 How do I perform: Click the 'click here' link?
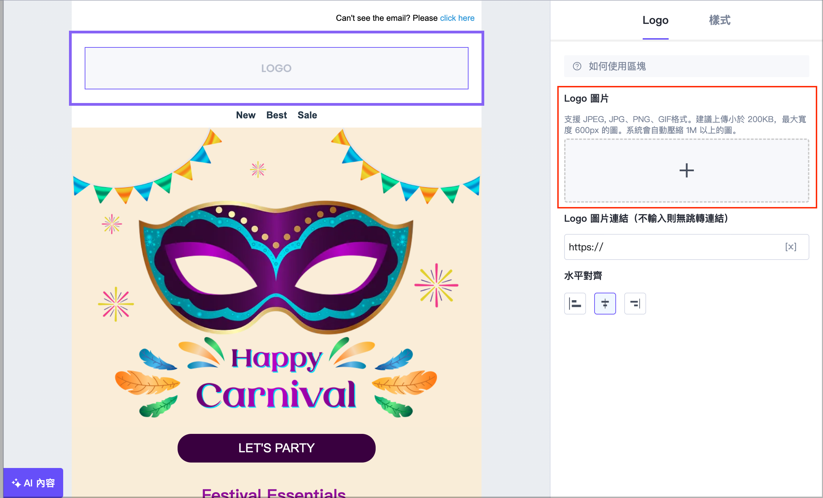(457, 18)
